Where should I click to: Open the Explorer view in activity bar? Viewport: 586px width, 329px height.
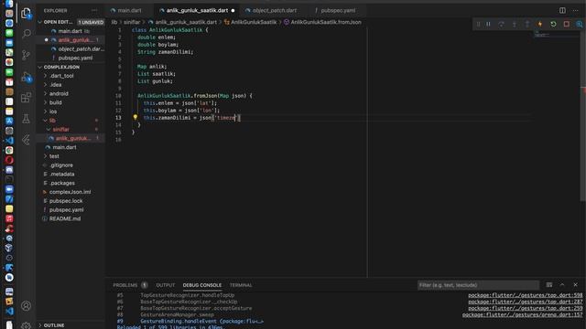27,13
